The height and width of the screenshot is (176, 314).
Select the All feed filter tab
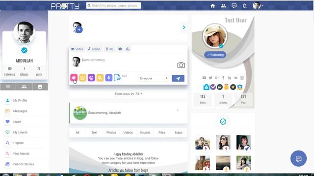click(x=78, y=132)
